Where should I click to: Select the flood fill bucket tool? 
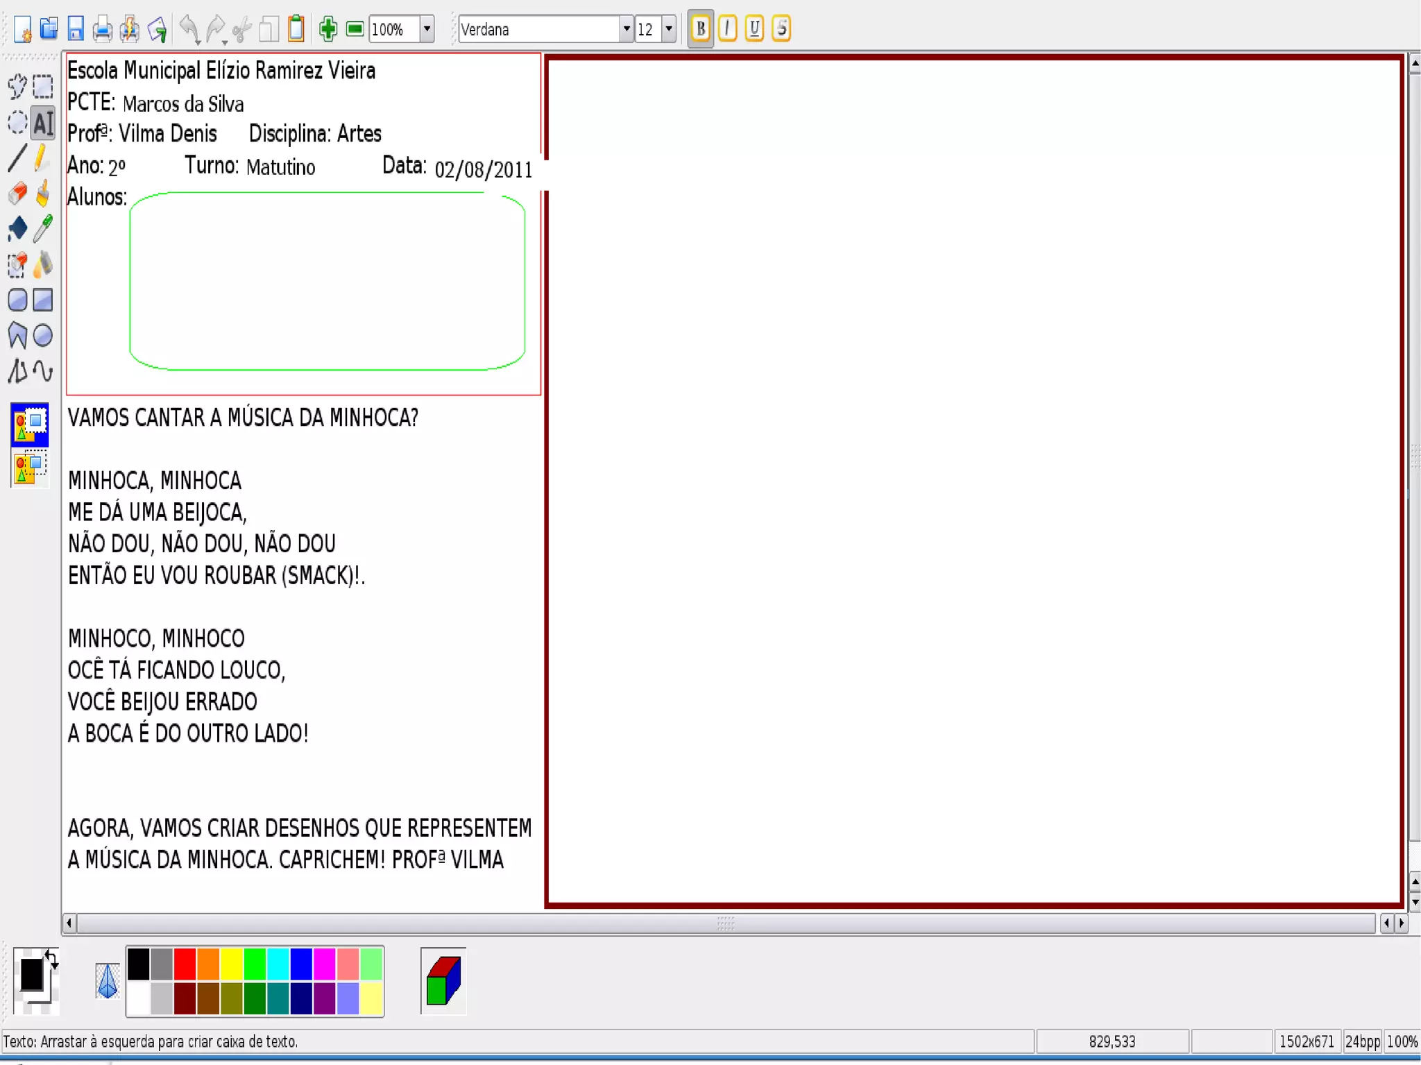[x=17, y=228]
